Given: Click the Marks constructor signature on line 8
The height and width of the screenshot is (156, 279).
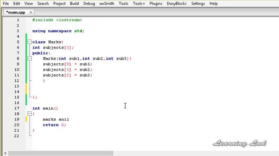Looking at the screenshot, I should (87, 58).
